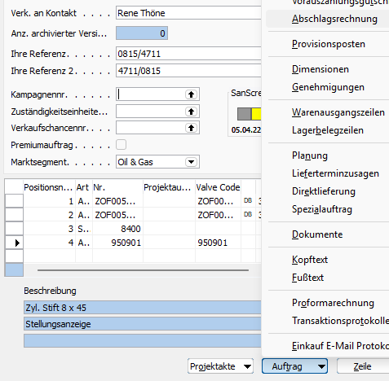
Task: Expand Marktsegment dropdown
Action: coord(191,162)
